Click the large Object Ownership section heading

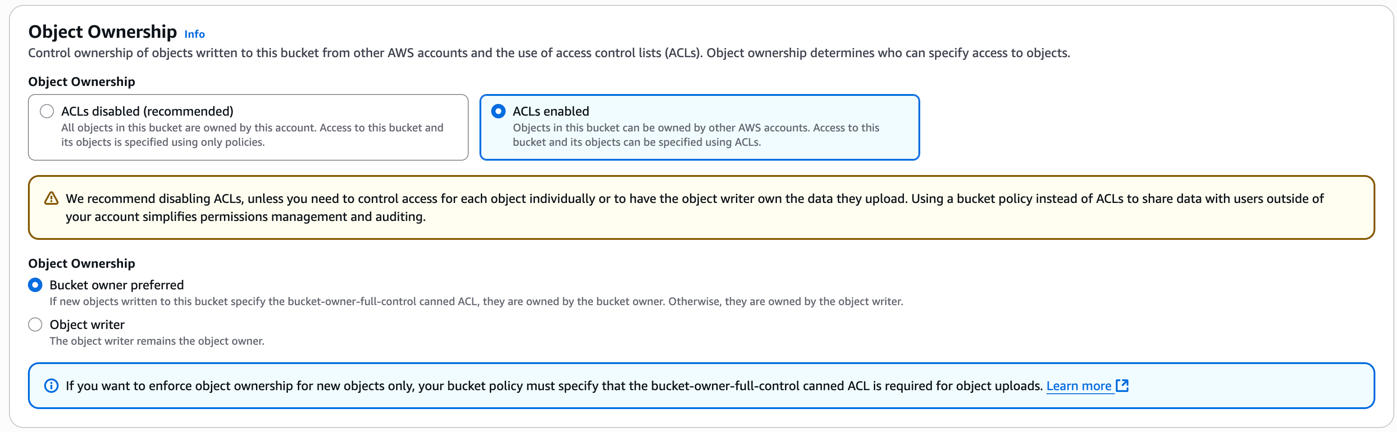point(102,32)
